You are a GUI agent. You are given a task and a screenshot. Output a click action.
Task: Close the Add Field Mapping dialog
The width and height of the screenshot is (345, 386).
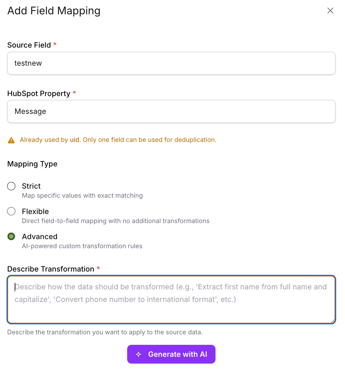pos(330,11)
